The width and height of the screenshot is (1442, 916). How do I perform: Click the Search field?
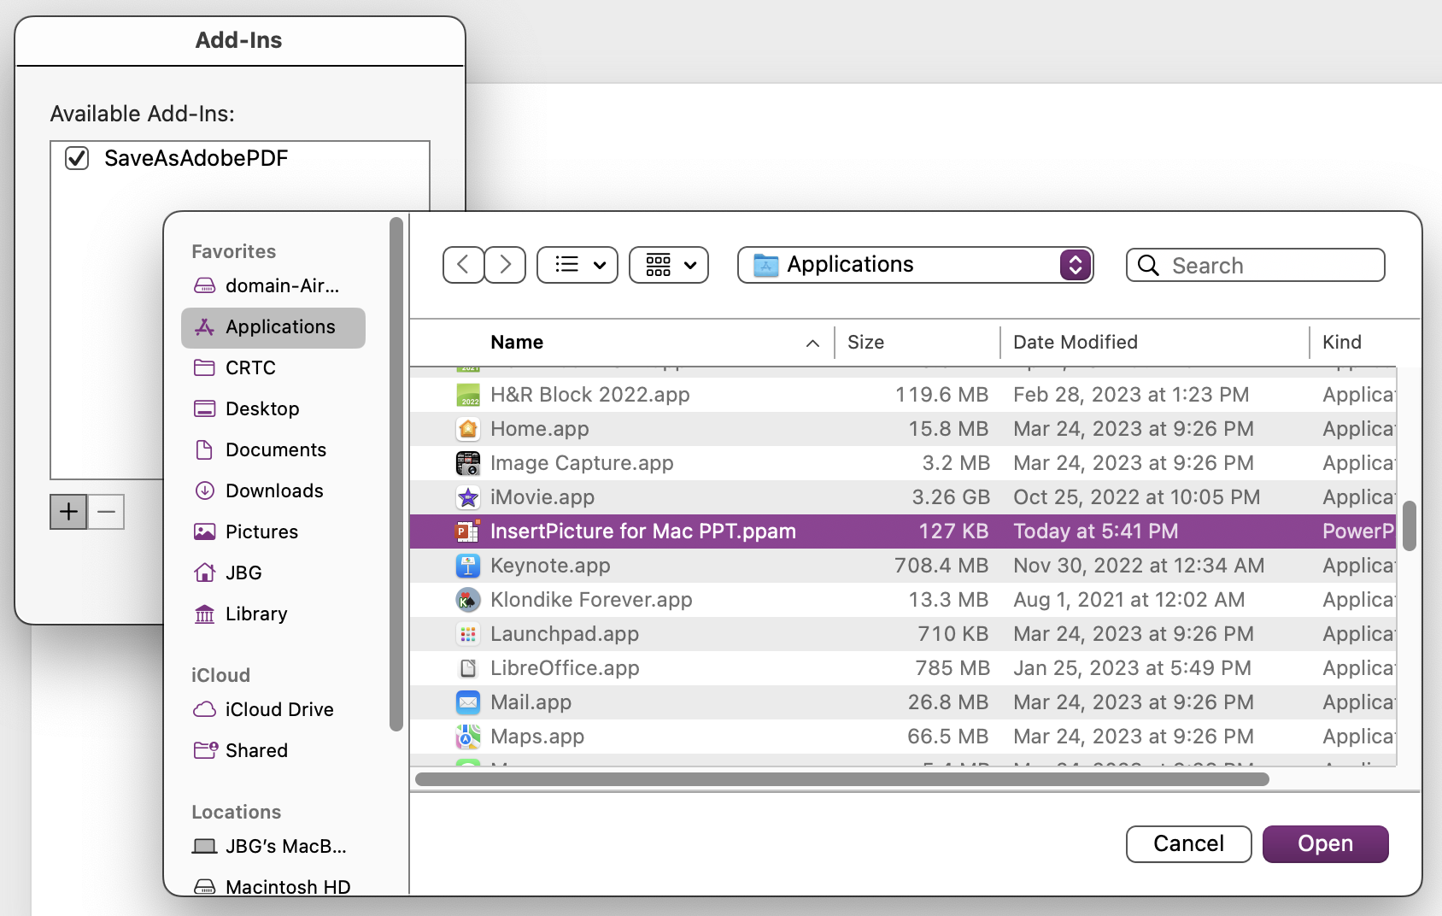[x=1255, y=265]
